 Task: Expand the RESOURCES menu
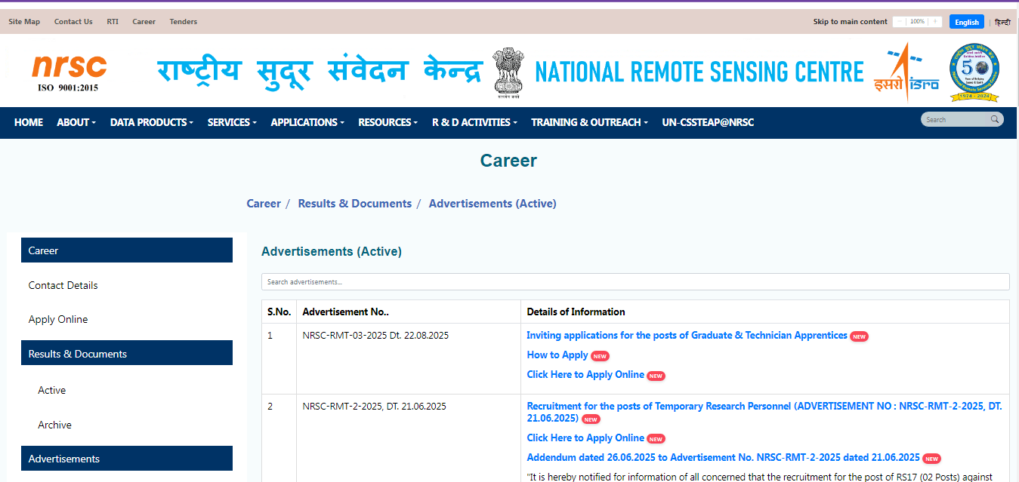[387, 122]
